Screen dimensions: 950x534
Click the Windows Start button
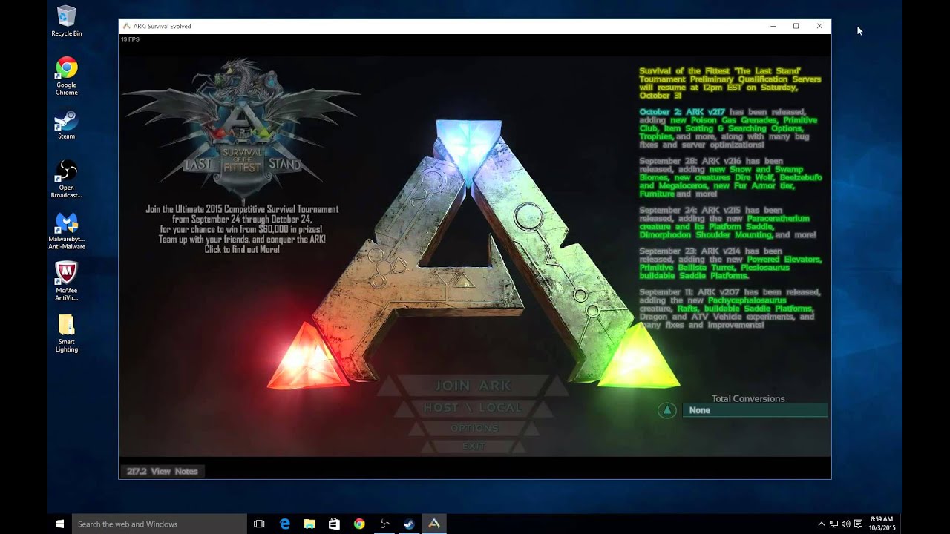(x=59, y=524)
